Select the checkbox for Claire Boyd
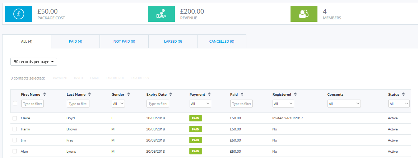 click(x=15, y=118)
